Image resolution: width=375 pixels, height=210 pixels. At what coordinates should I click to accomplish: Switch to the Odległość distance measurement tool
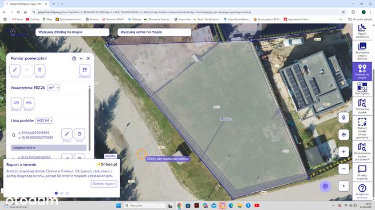tap(85, 70)
